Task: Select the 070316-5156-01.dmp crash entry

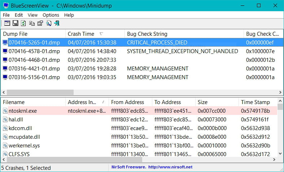Action: [34, 77]
